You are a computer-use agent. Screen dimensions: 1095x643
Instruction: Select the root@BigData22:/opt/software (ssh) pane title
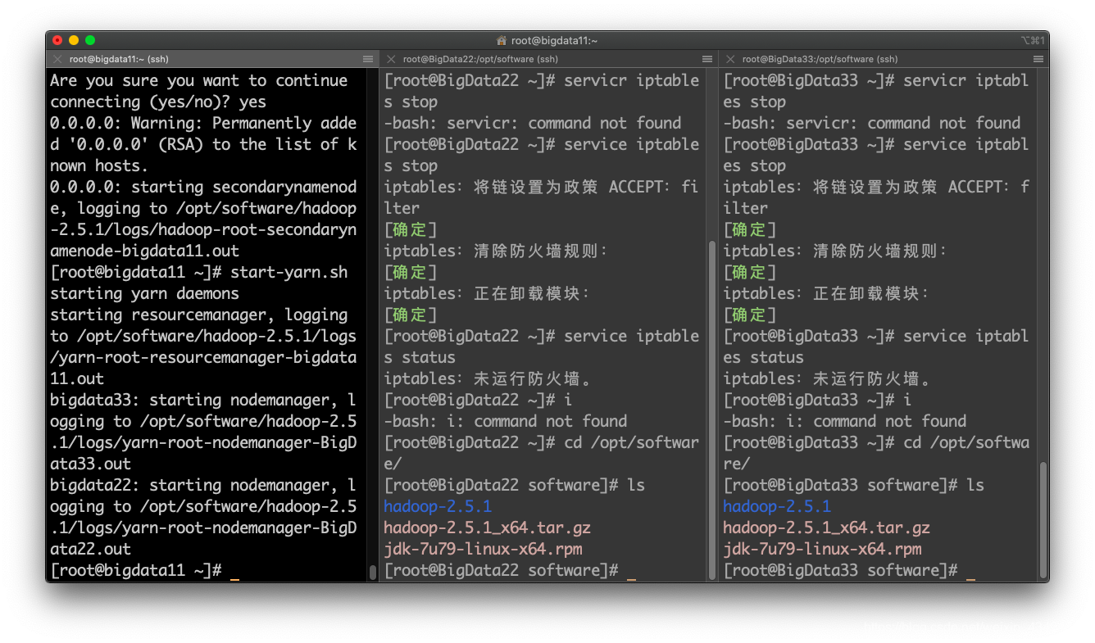(481, 59)
